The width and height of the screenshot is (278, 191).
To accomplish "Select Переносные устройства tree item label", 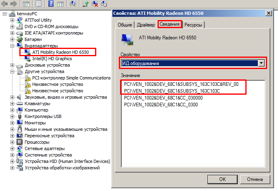I will [49, 136].
